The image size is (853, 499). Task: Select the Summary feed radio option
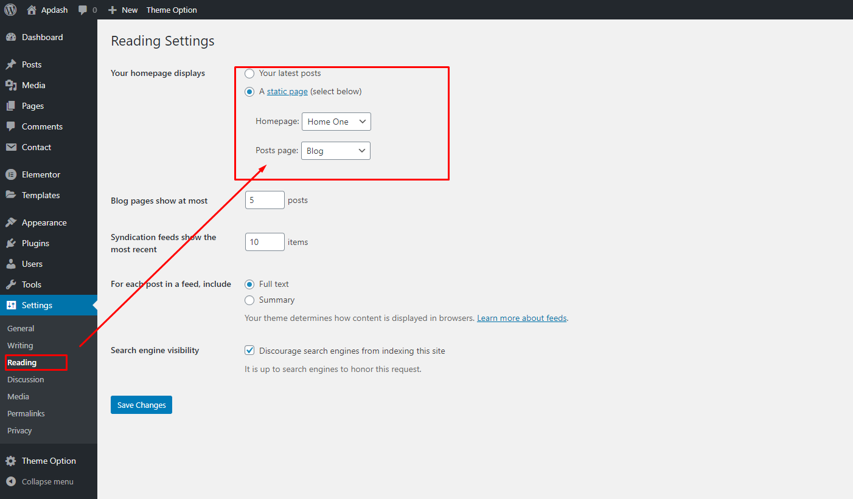tap(249, 300)
